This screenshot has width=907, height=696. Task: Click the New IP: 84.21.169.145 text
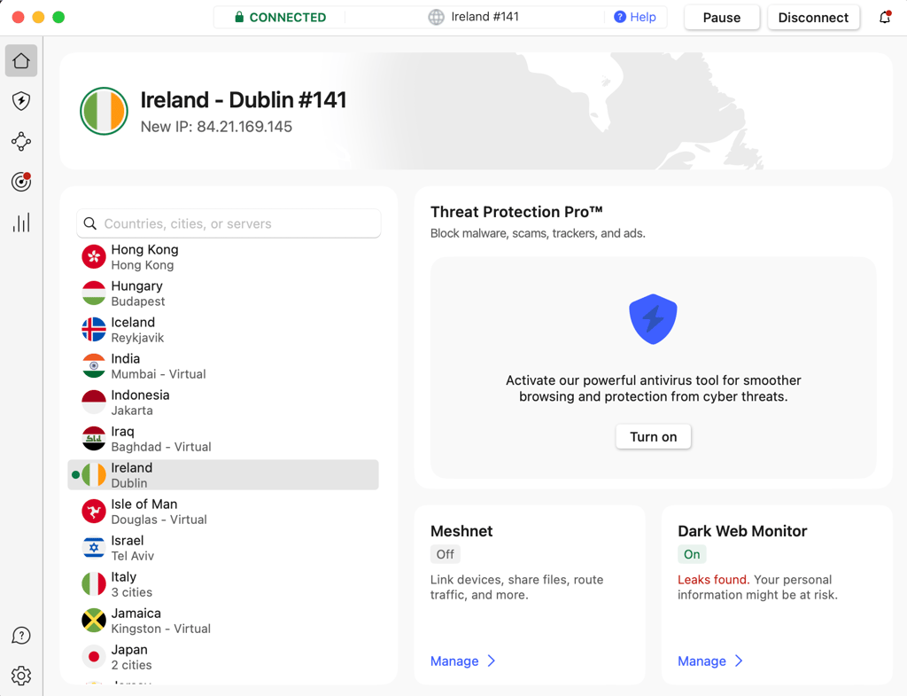point(216,127)
